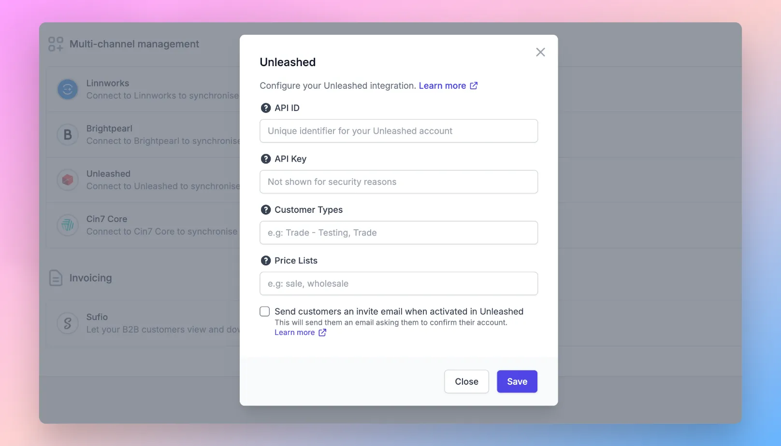781x446 pixels.
Task: Click the Brightpearl B logo icon
Action: [68, 135]
